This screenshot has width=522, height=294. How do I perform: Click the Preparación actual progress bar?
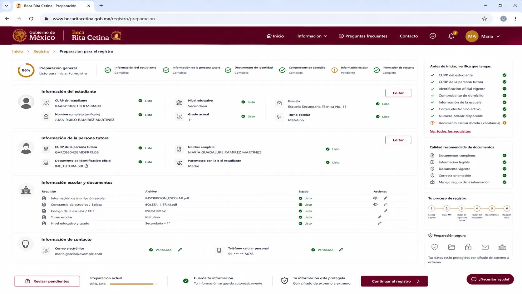point(134,284)
